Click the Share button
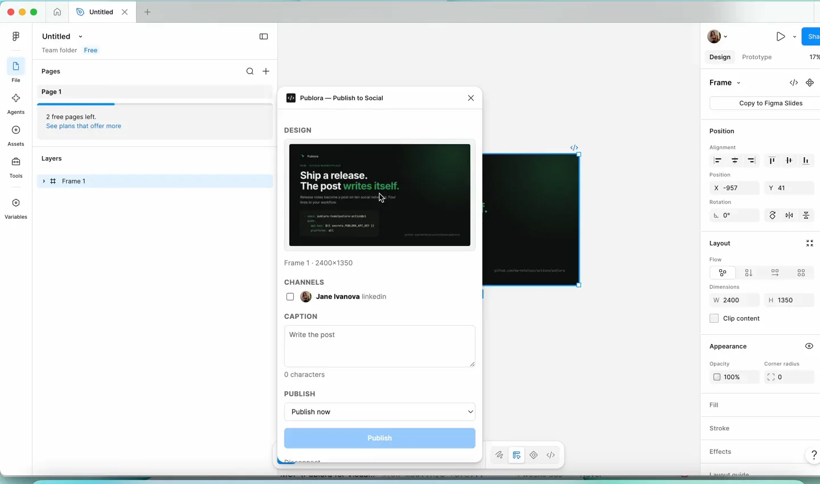Image resolution: width=820 pixels, height=484 pixels. [x=811, y=36]
